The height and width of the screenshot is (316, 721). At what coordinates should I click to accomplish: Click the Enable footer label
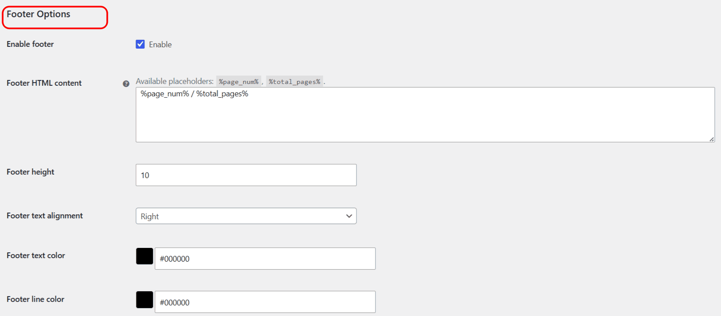(30, 44)
